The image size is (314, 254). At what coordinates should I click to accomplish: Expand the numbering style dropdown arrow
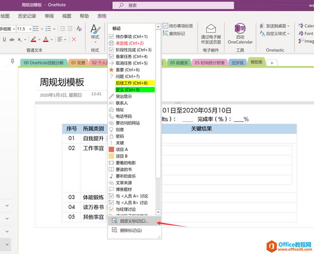(x=54, y=29)
